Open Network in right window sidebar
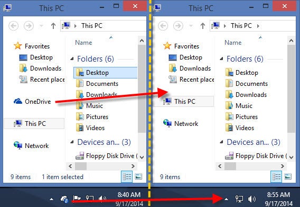 click(181, 123)
